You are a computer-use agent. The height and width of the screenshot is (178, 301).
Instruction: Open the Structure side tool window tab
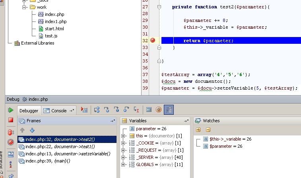pyautogui.click(x=1, y=164)
